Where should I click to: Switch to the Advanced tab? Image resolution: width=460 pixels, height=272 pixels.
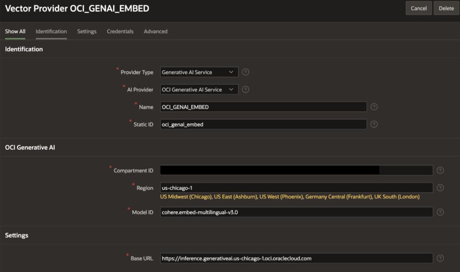coord(155,31)
